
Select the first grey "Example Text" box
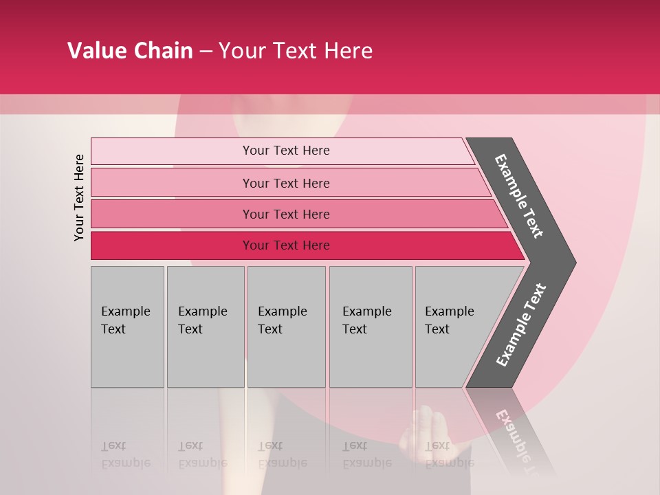tap(127, 327)
